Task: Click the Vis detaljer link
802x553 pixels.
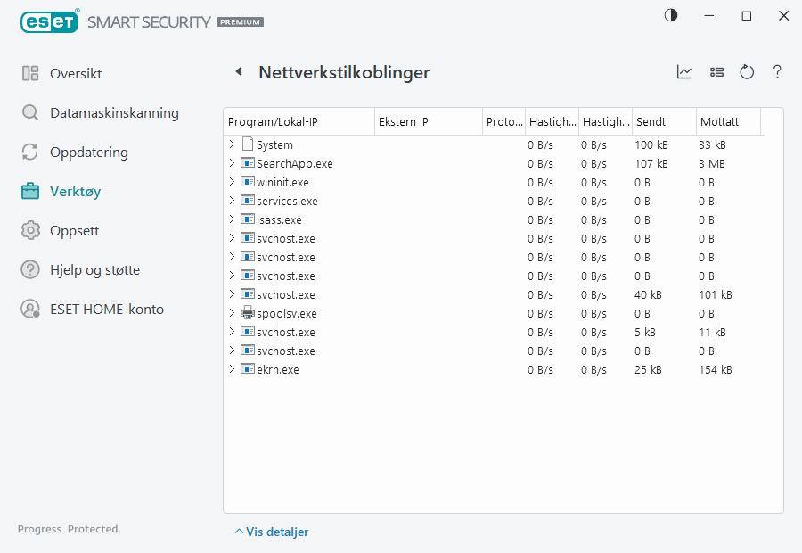Action: [272, 532]
